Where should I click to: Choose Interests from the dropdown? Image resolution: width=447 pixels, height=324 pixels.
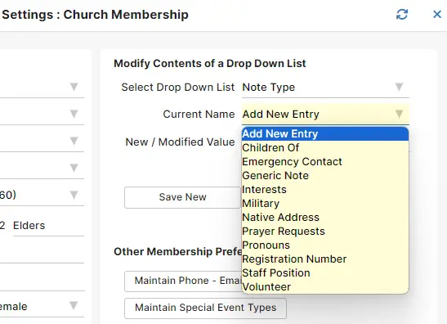click(x=325, y=190)
